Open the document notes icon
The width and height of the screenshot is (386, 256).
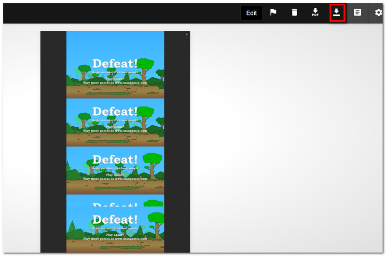[x=358, y=13]
